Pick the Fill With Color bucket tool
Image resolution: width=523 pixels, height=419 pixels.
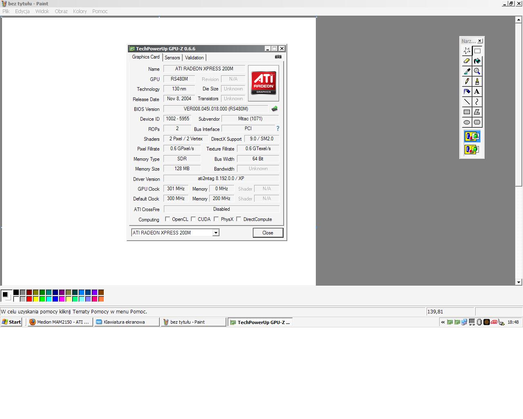pos(477,61)
